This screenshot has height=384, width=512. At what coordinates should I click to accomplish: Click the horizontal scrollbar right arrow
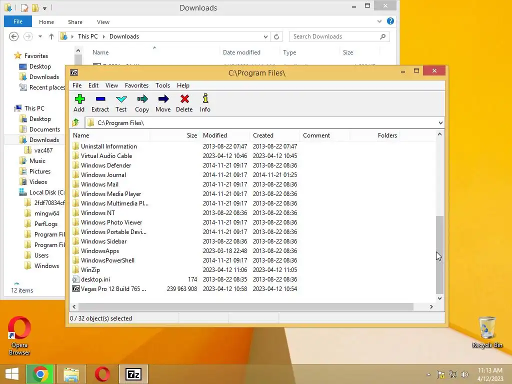(x=431, y=306)
